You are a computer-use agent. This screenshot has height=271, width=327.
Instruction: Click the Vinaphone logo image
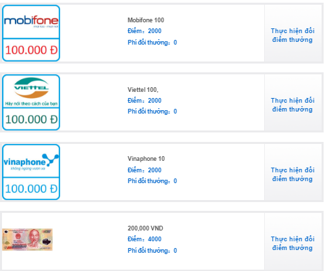tap(31, 162)
